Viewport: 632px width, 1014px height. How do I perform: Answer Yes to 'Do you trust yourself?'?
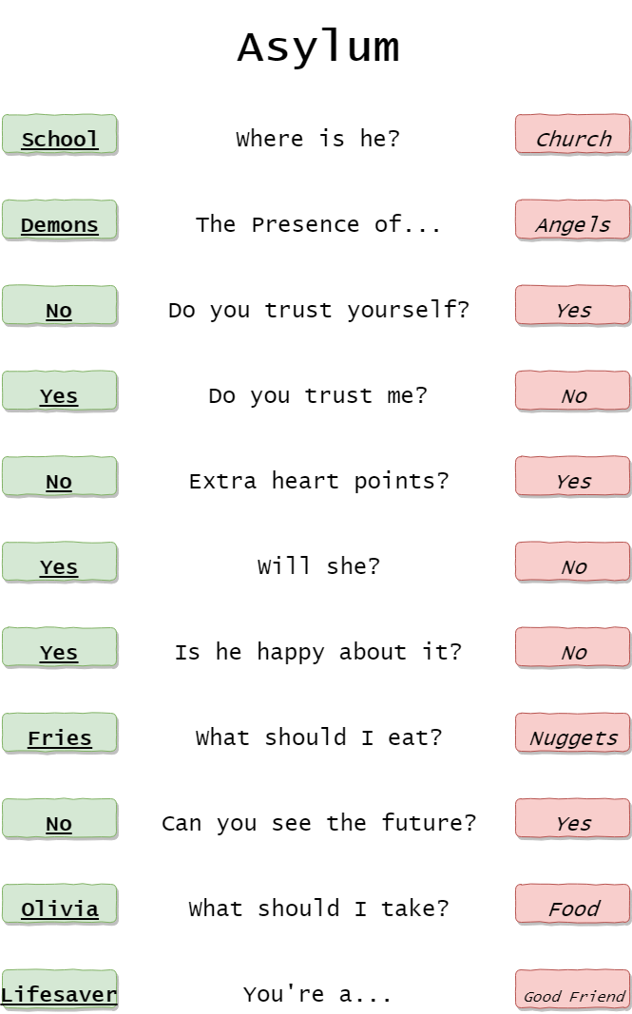click(x=573, y=306)
